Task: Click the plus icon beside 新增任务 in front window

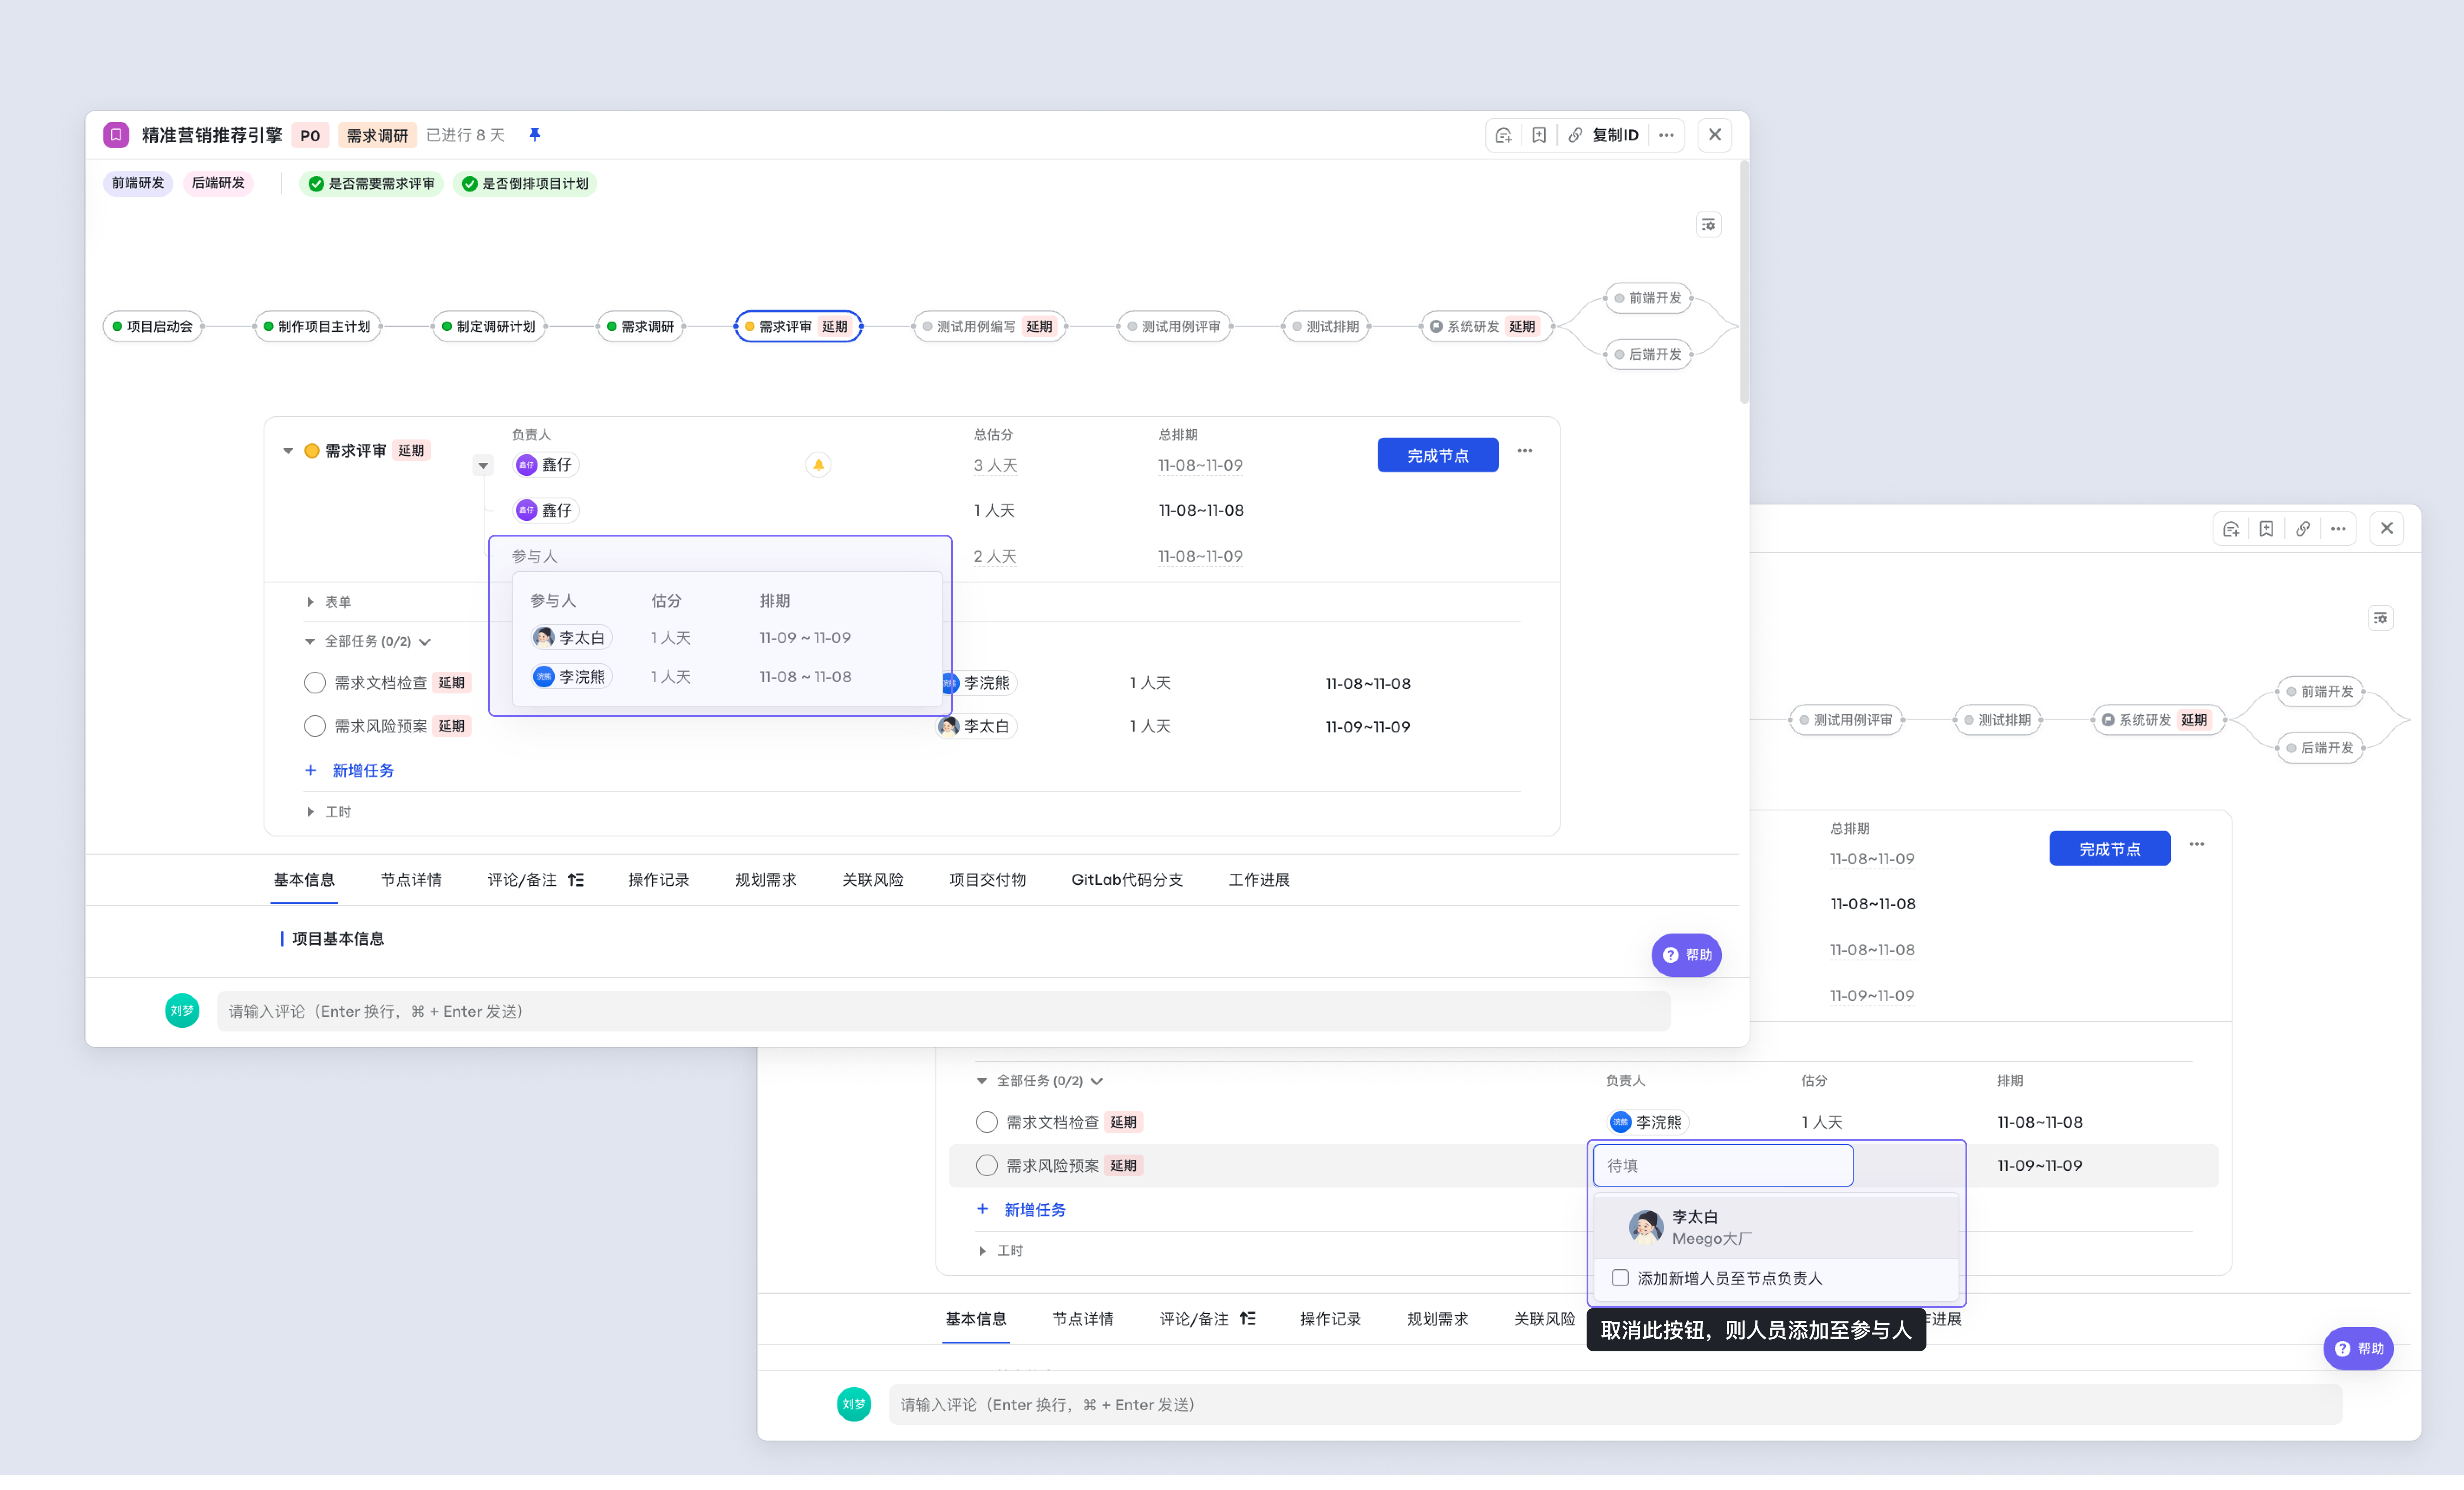Action: point(310,770)
